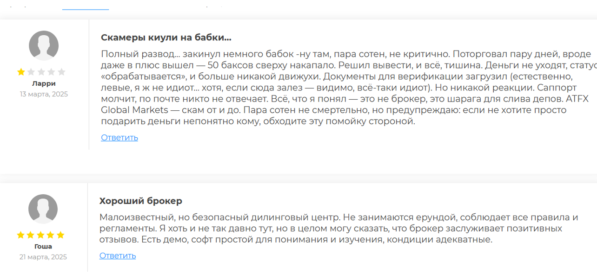Click Ответить under Гоша's review
Screen dimensions: 597x274
(x=118, y=255)
